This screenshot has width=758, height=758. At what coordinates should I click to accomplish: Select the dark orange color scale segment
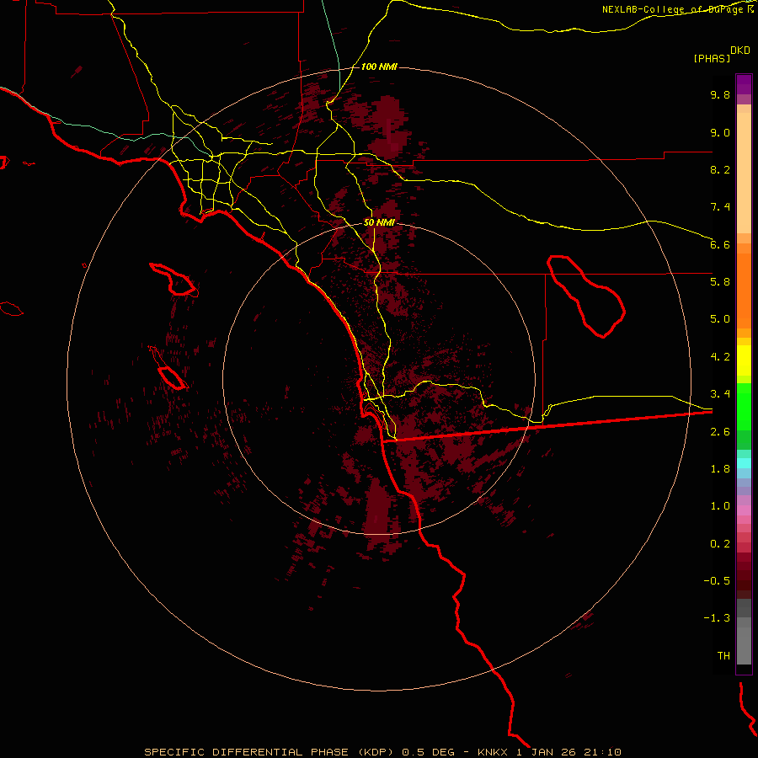[x=744, y=291]
